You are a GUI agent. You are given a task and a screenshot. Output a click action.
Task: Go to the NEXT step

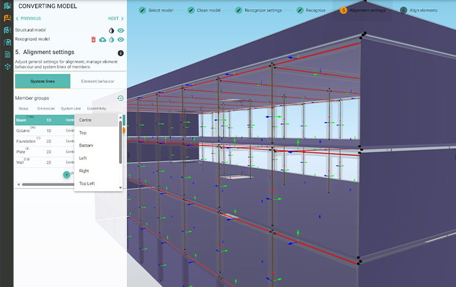115,19
